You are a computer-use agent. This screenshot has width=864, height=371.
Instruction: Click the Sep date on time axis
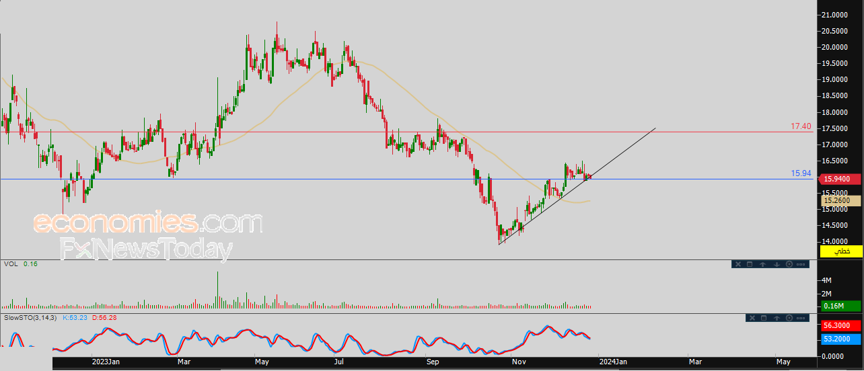click(x=432, y=362)
